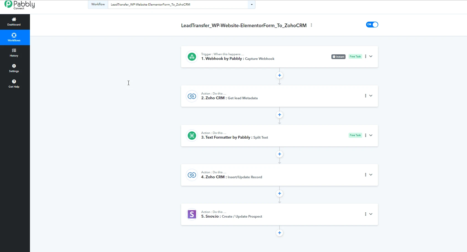Open the Dashboard sidebar item
467x252 pixels.
[14, 22]
